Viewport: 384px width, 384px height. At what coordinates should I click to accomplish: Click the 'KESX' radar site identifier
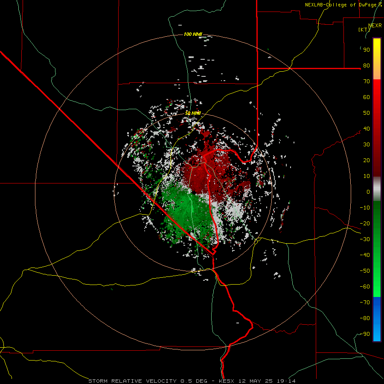227,381
